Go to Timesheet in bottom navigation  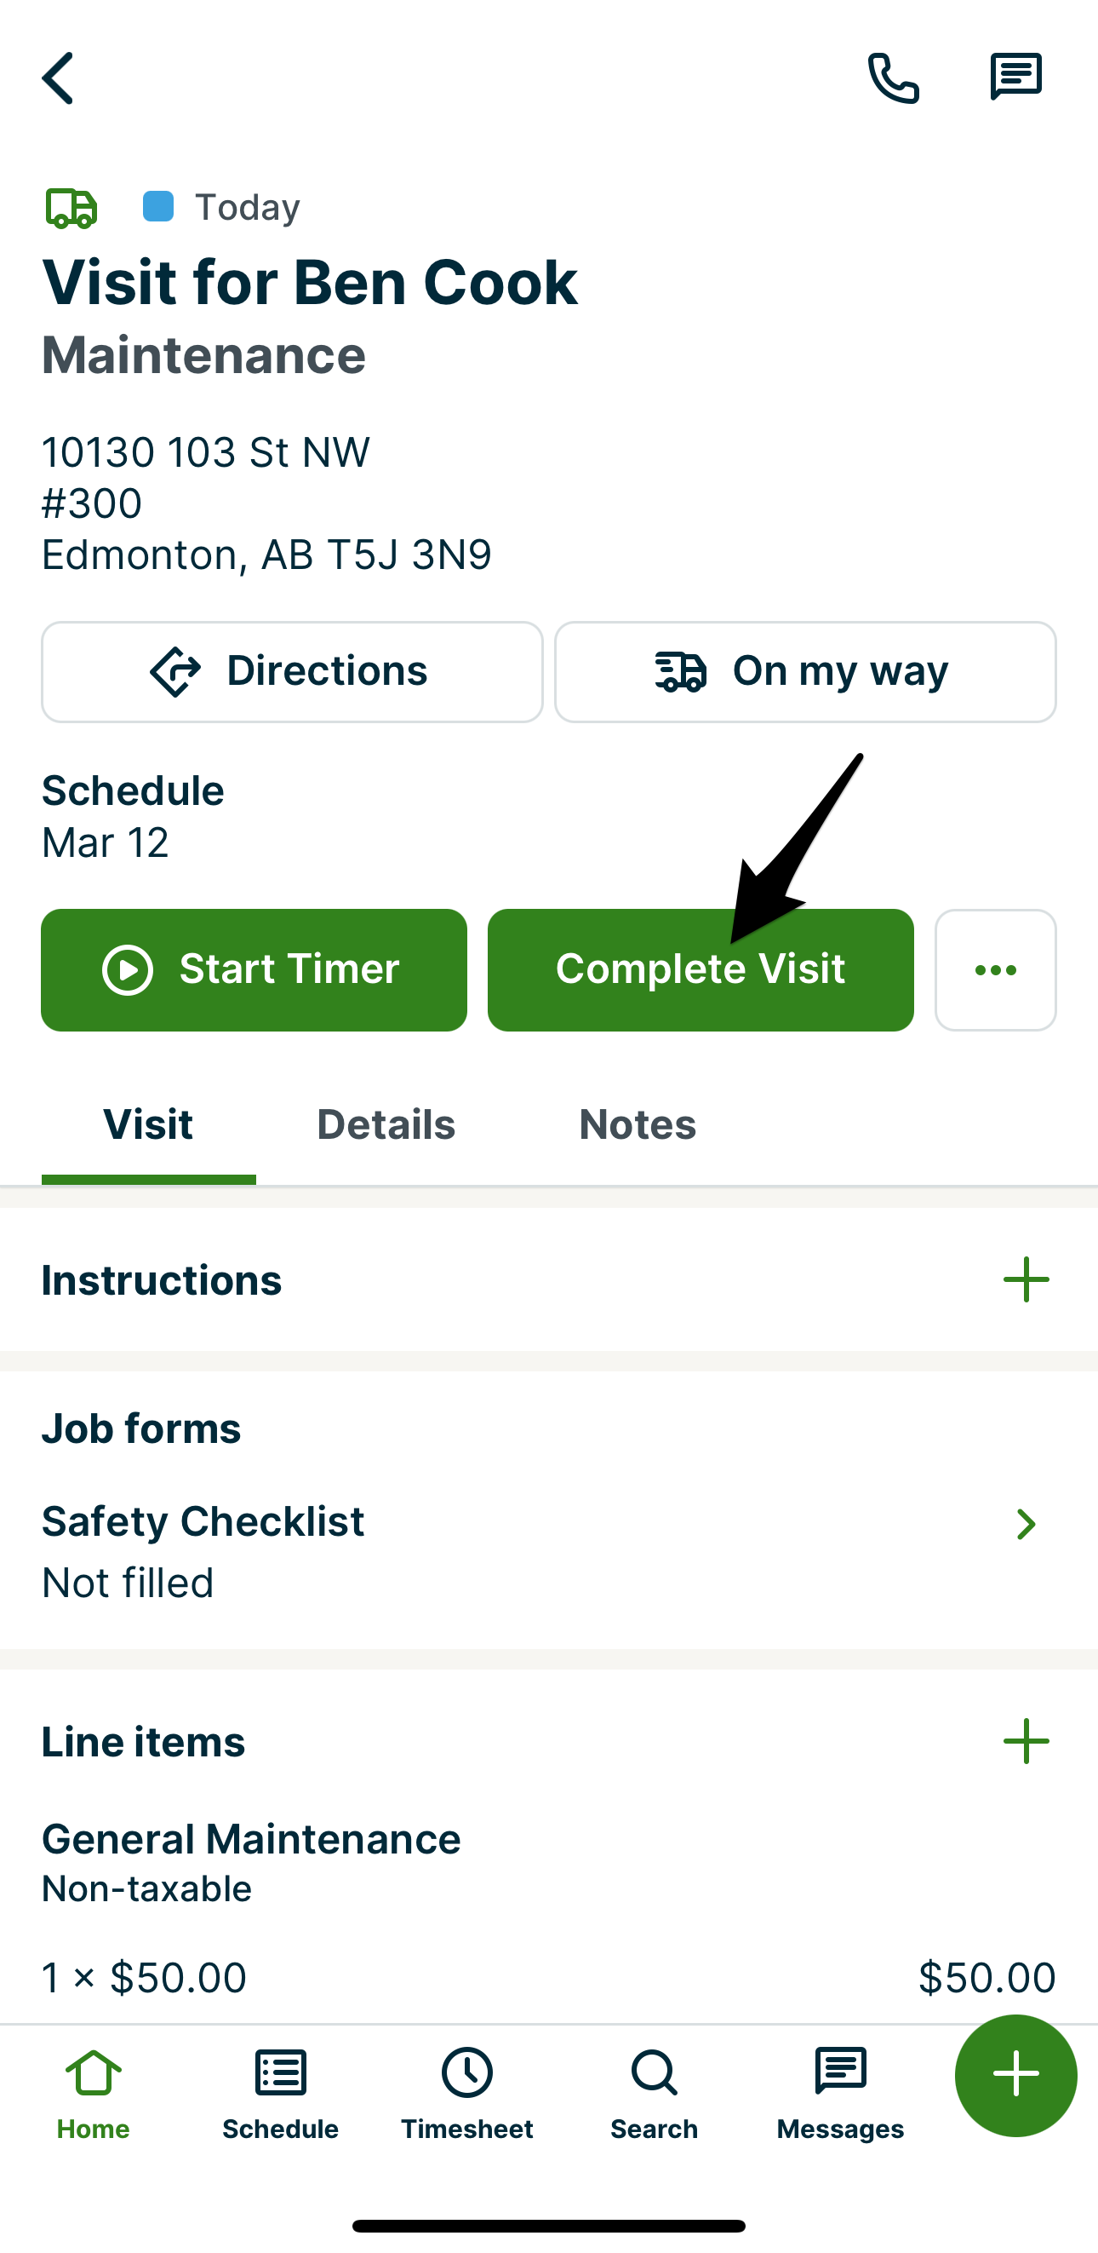466,2092
